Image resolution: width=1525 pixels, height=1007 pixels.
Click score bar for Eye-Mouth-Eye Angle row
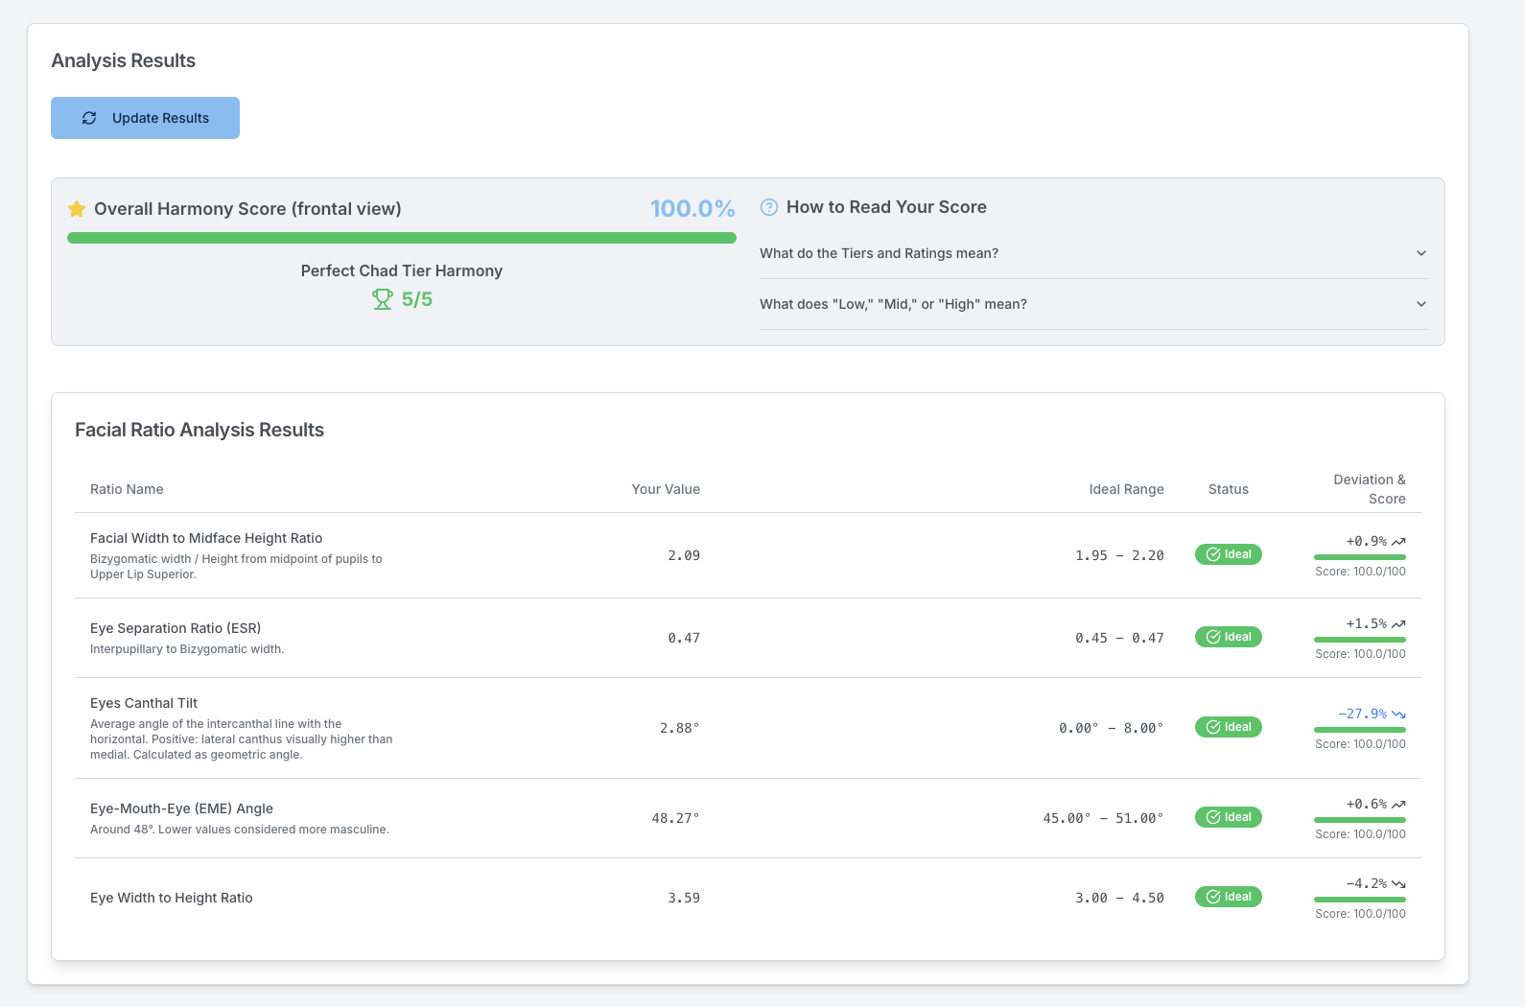(1359, 820)
